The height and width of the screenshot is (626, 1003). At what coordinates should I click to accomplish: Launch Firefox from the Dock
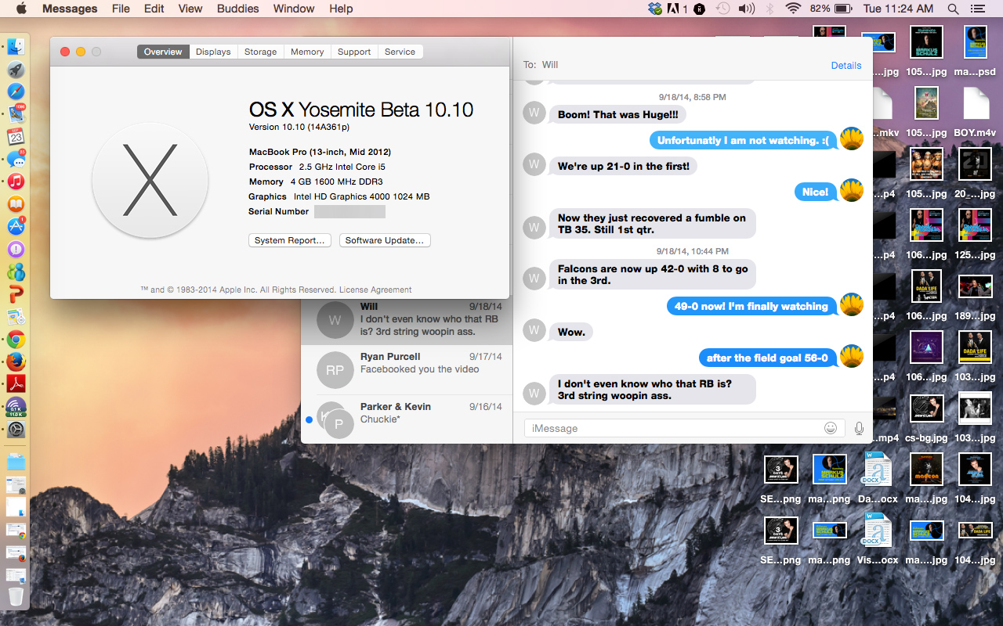coord(16,362)
